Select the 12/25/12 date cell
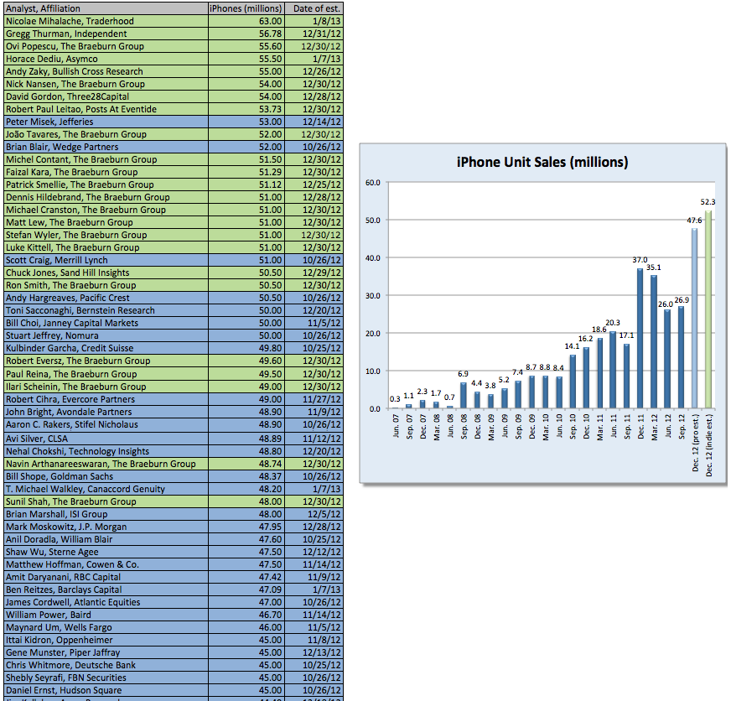 click(314, 184)
